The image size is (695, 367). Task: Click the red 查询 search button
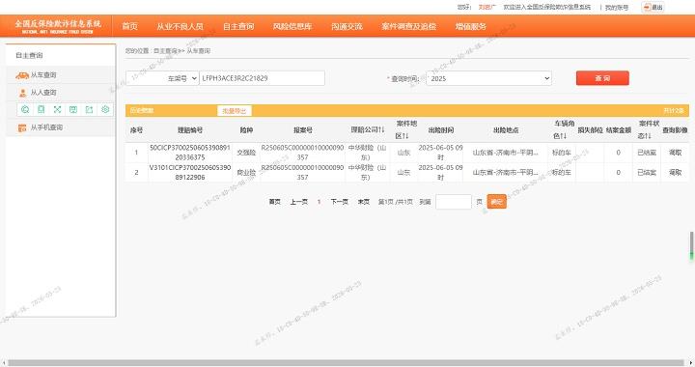click(x=602, y=78)
